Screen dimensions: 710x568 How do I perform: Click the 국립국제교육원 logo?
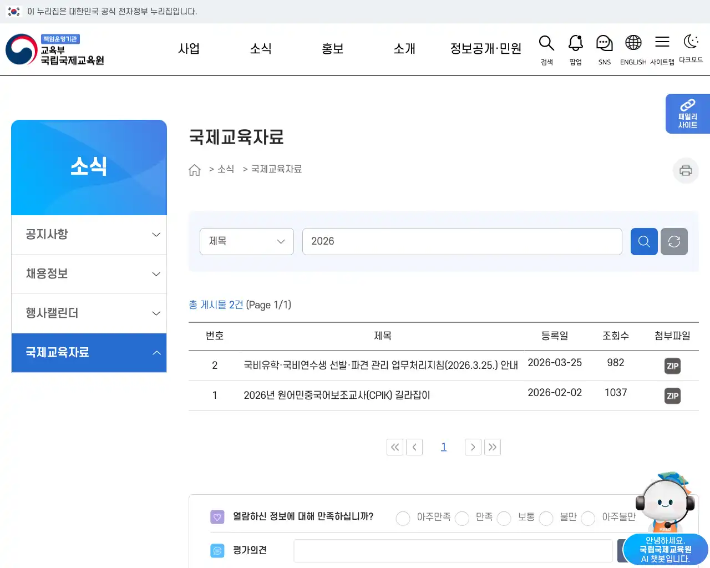coord(55,49)
